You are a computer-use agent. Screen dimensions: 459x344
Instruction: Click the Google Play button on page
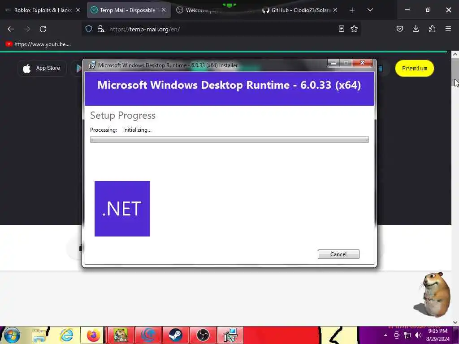(77, 68)
